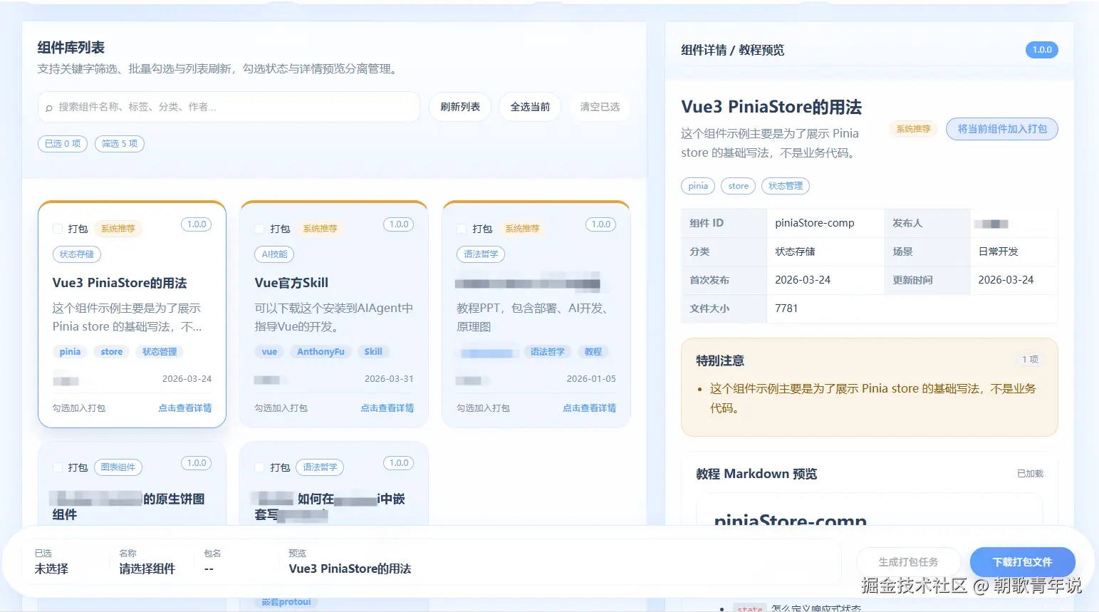Viewport: 1099px width, 612px height.
Task: Click the store tag in detail panel
Action: tap(739, 186)
